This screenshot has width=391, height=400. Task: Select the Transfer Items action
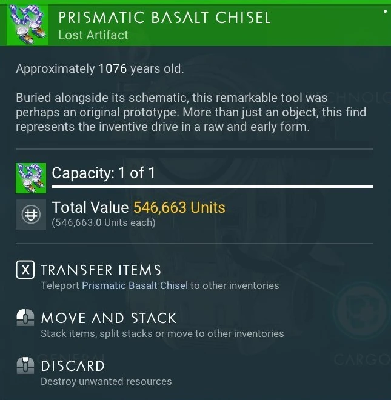101,270
